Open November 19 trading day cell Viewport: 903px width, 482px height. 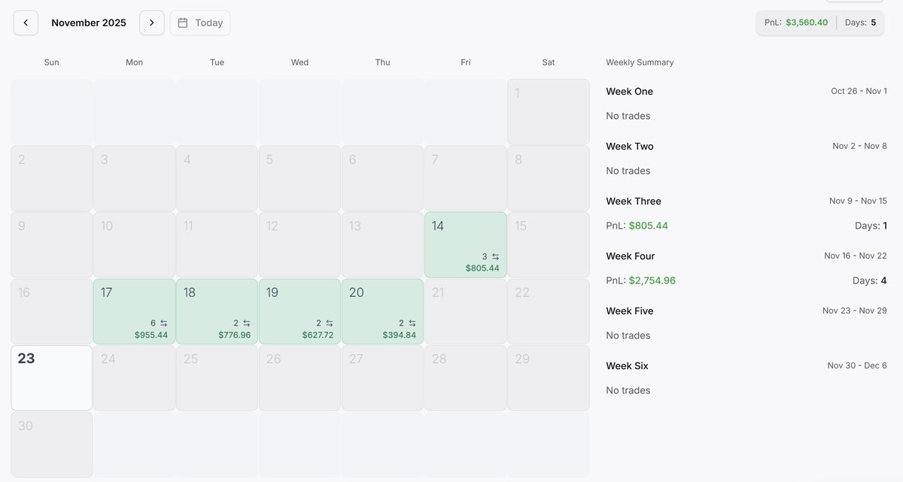300,312
